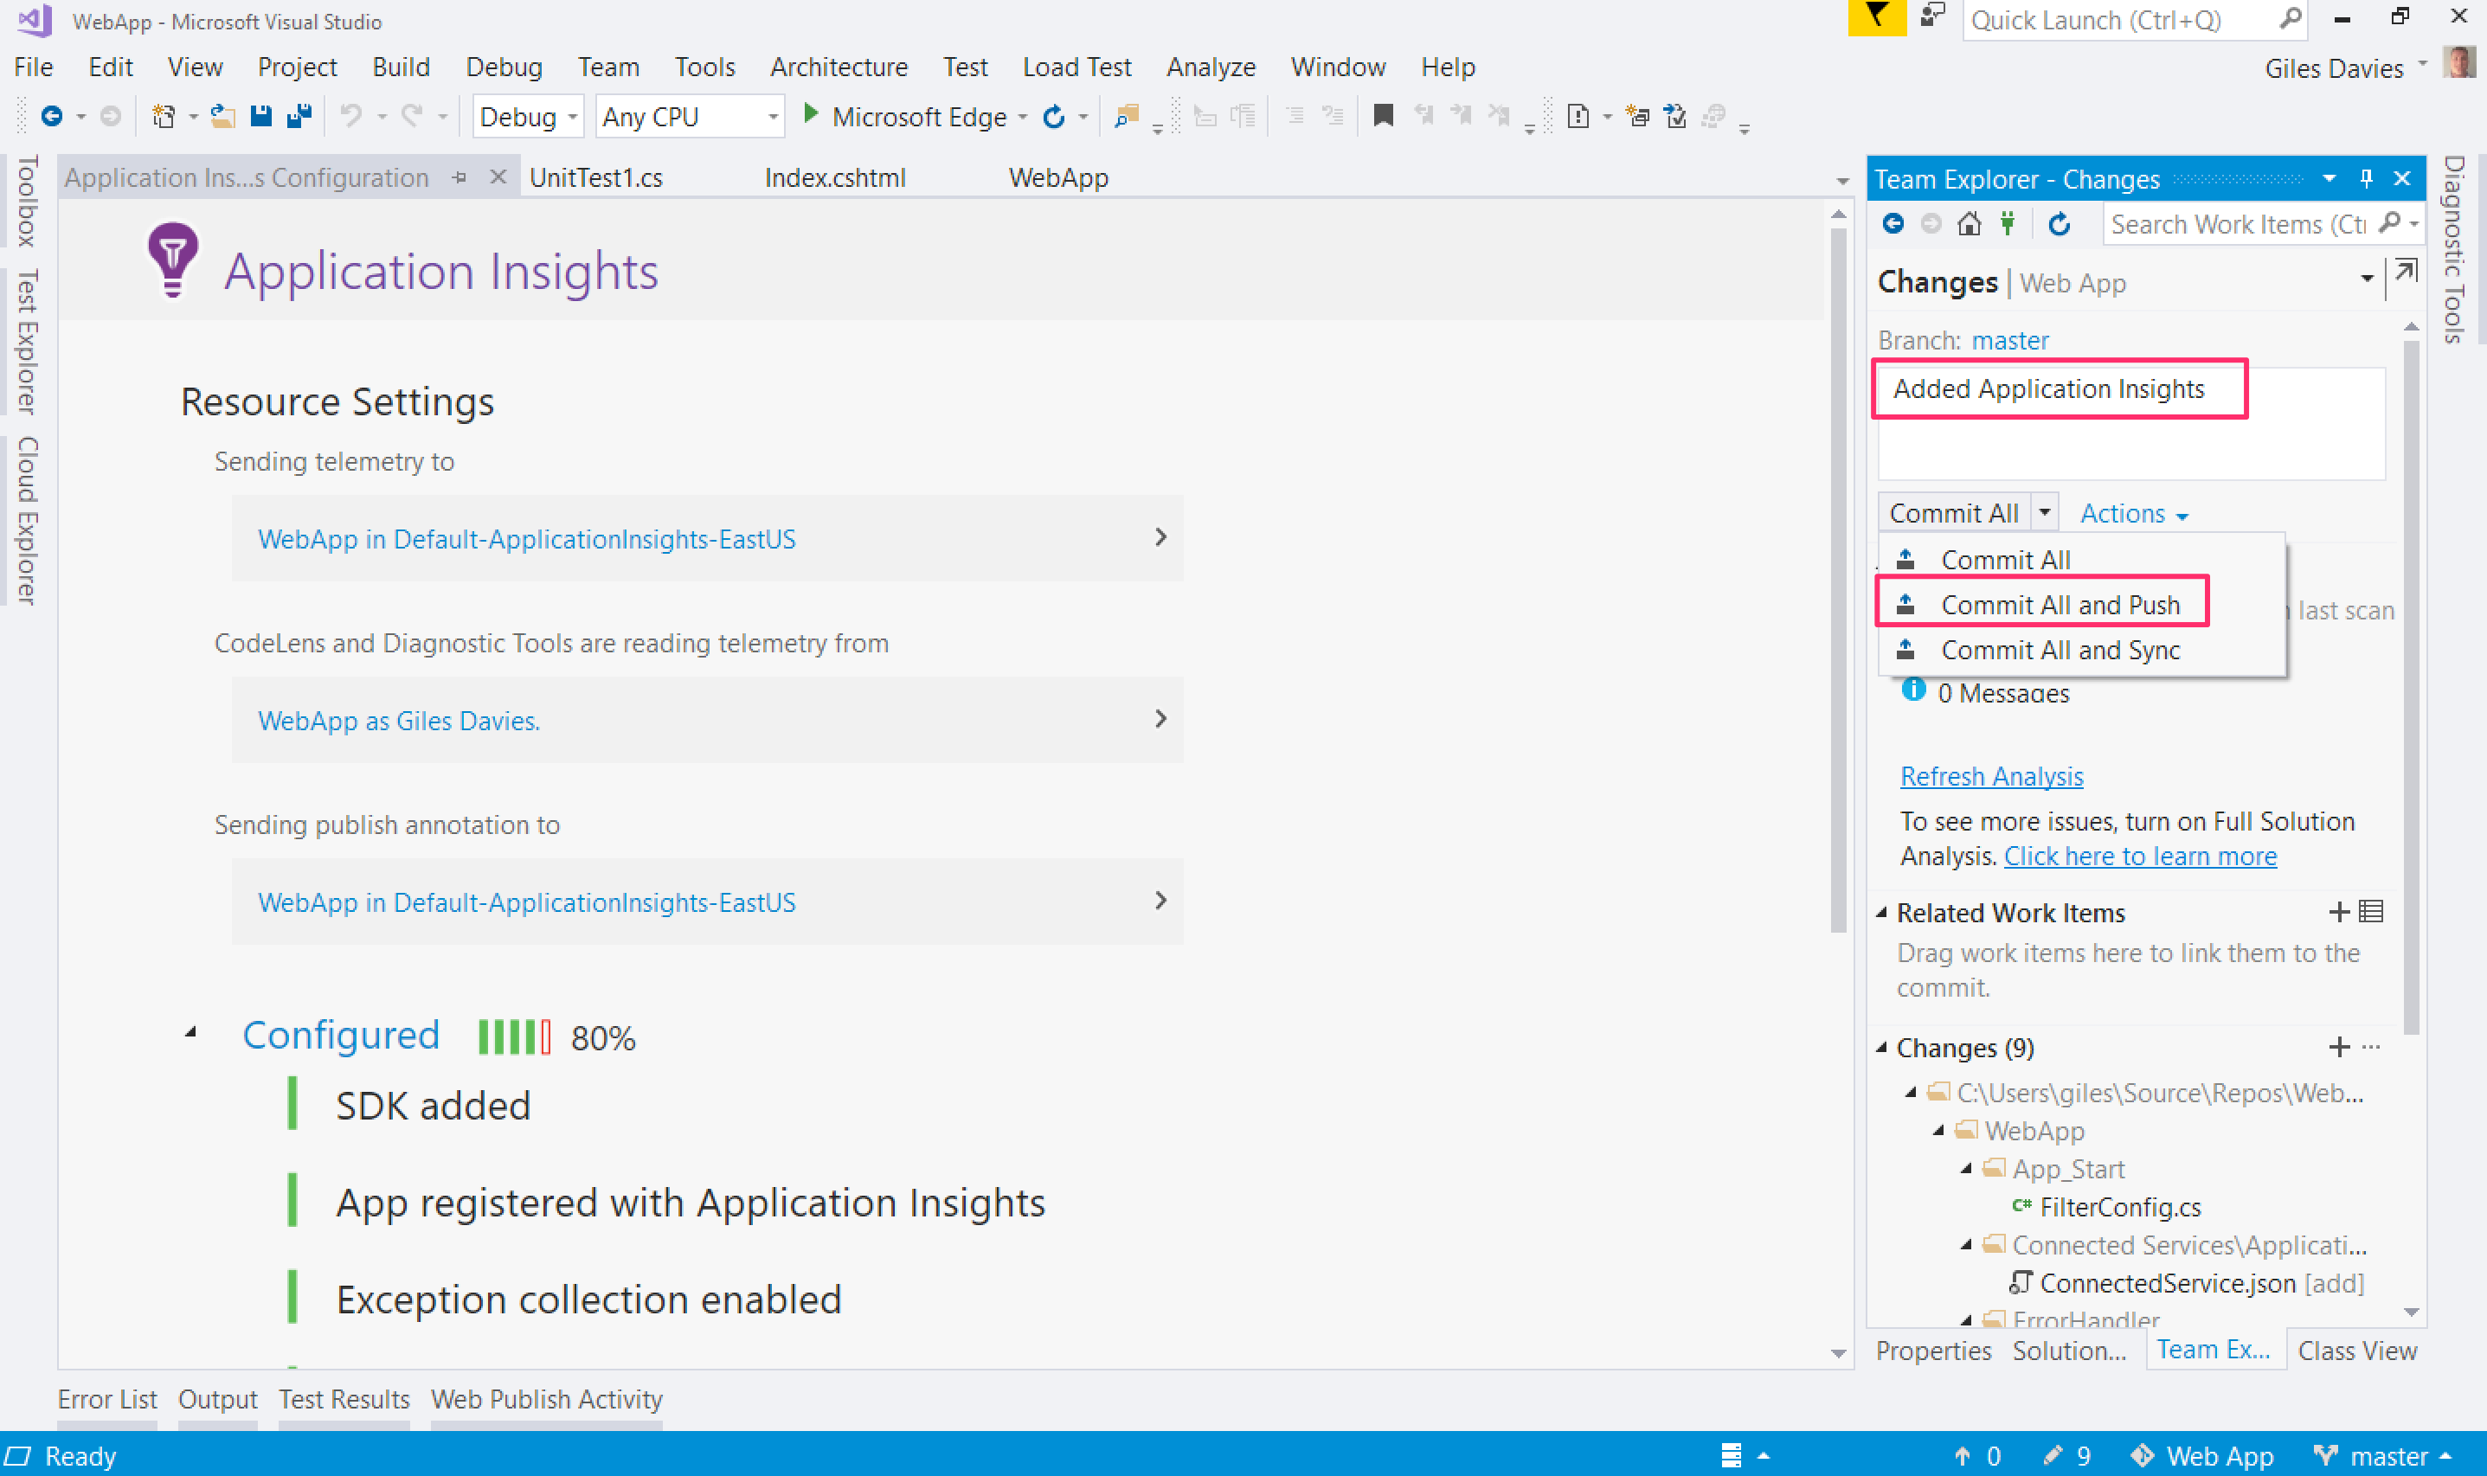Click the Home icon in Team Explorer
This screenshot has height=1476, width=2487.
pos(1969,224)
